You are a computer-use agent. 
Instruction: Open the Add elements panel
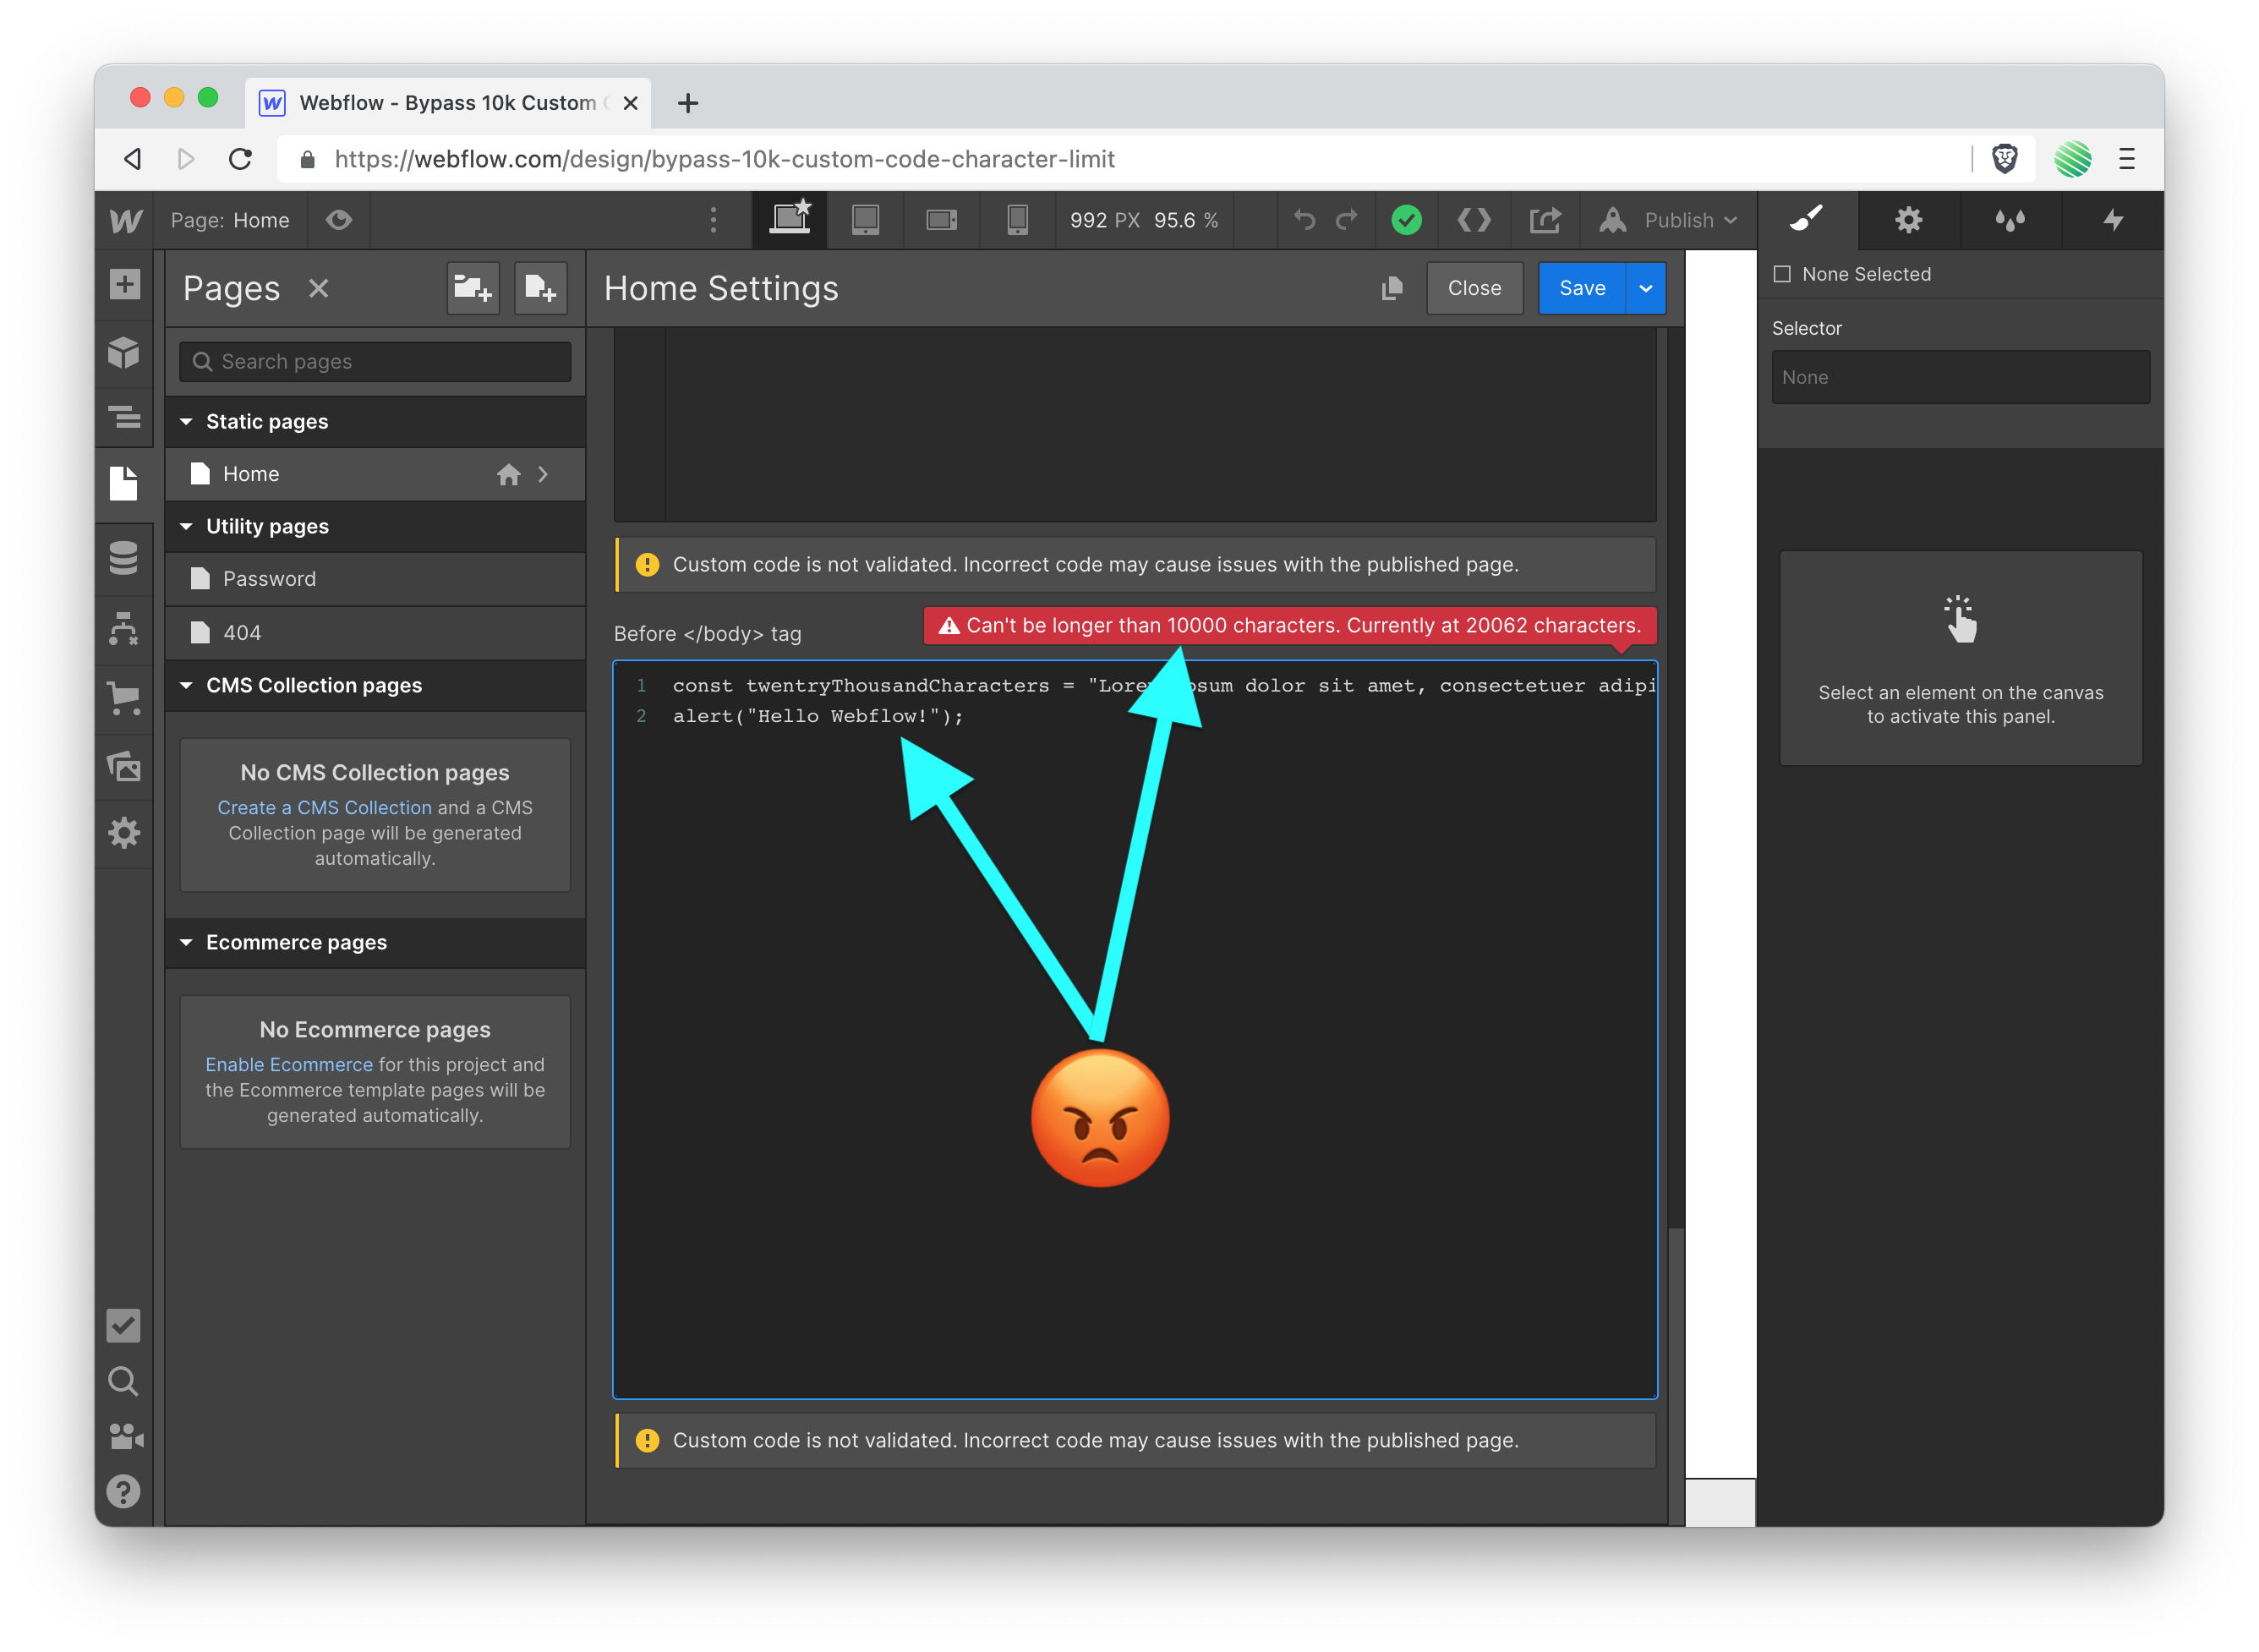tap(124, 285)
